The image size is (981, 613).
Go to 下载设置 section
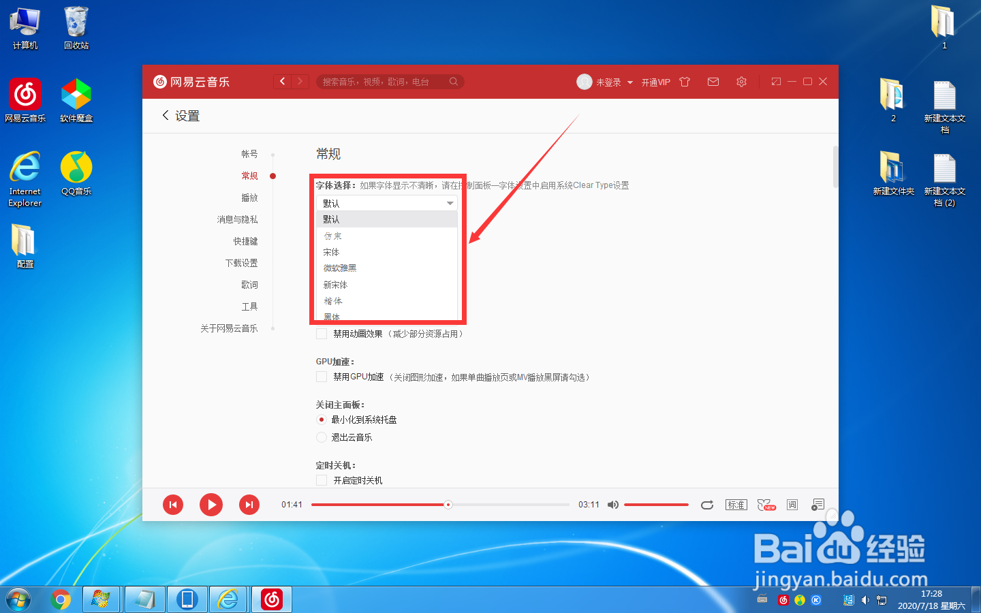tap(241, 263)
